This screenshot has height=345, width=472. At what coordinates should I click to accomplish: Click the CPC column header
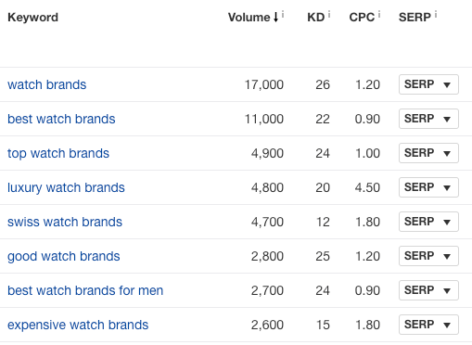click(x=362, y=18)
